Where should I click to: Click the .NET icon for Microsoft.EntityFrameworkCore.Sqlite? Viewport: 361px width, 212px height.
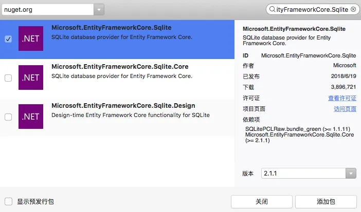pyautogui.click(x=30, y=38)
